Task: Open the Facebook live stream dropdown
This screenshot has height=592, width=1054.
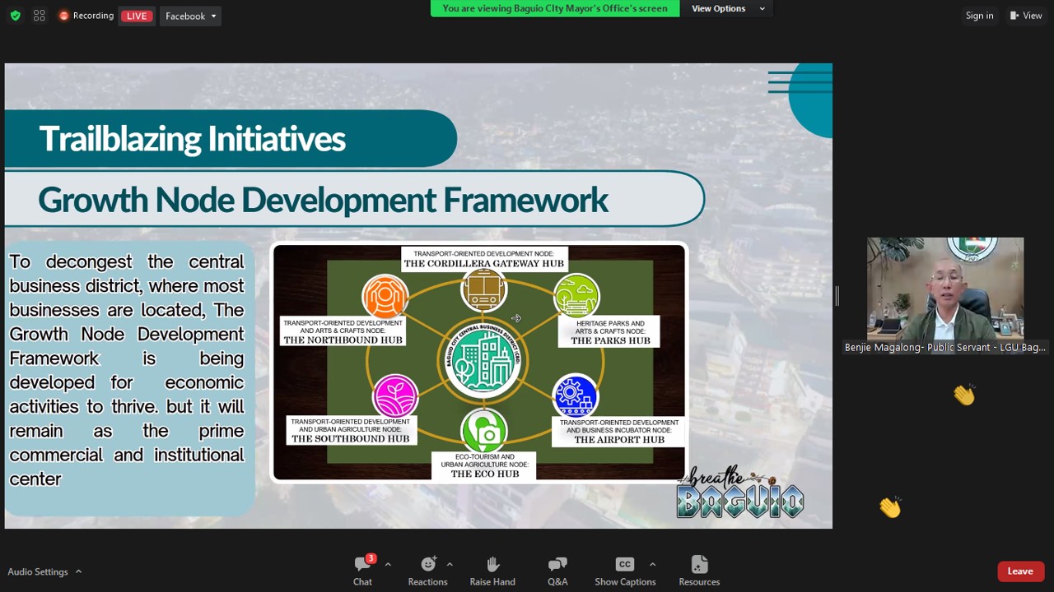Action: tap(190, 16)
